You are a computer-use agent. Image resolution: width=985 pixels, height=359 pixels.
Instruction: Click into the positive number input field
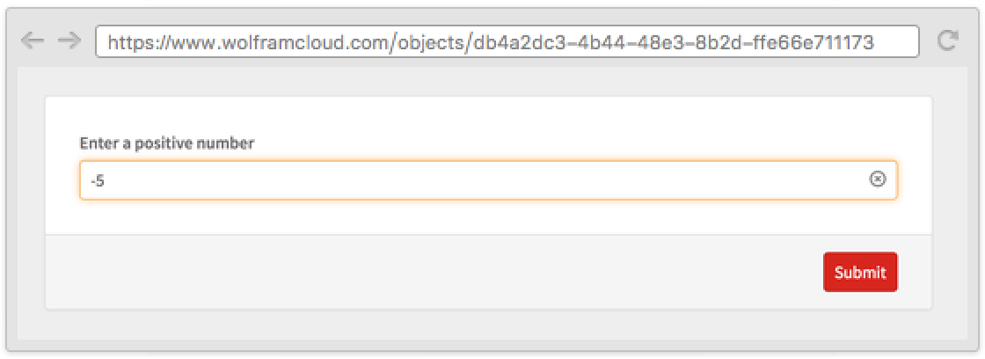tap(475, 179)
